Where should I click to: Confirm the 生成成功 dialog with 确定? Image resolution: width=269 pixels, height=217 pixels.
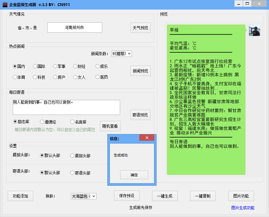134,175
